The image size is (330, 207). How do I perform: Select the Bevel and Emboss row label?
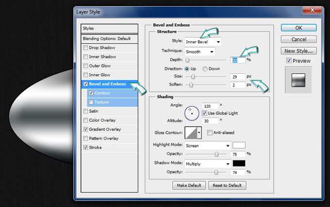click(x=107, y=84)
